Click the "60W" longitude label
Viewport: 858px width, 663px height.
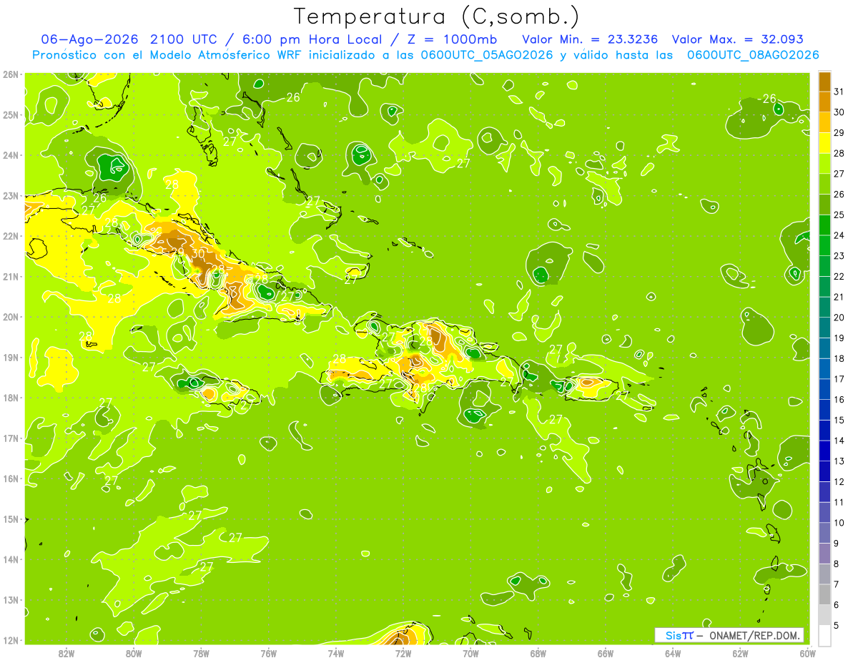click(807, 654)
